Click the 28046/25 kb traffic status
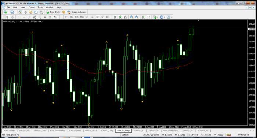Viewport: 257px width, 138px height. point(243,135)
